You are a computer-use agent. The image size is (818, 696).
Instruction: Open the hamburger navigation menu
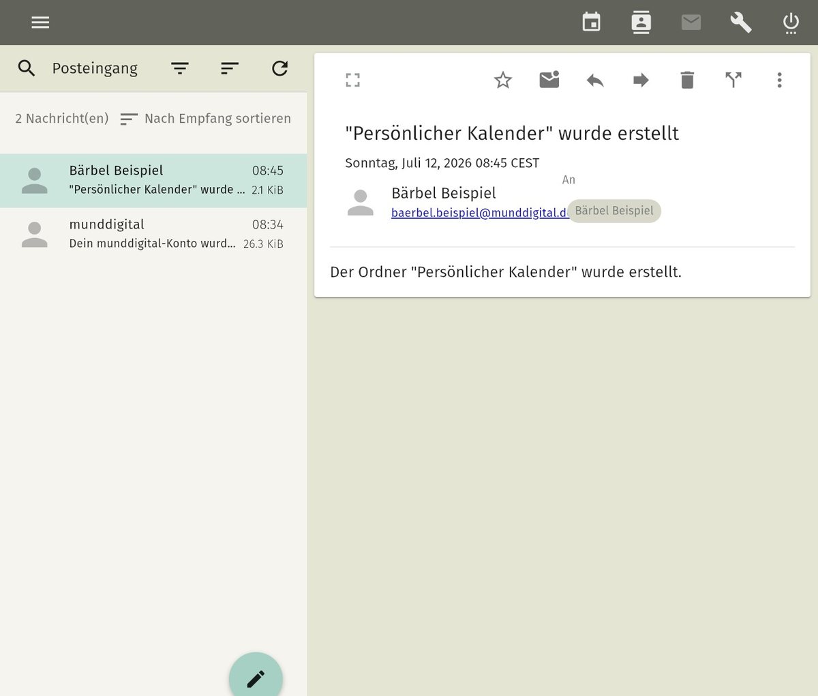(40, 23)
